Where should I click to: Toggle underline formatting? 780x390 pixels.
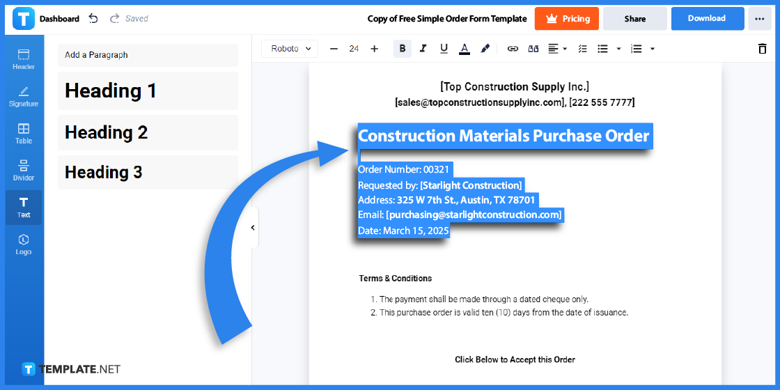[444, 49]
